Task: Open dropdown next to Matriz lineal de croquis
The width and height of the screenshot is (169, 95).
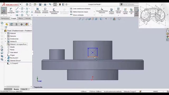Action: tap(94, 12)
